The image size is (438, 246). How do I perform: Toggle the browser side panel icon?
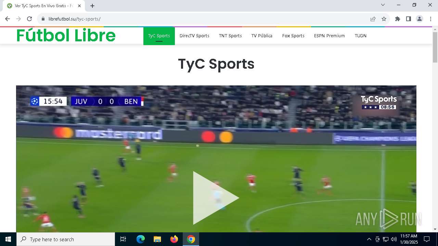[409, 19]
